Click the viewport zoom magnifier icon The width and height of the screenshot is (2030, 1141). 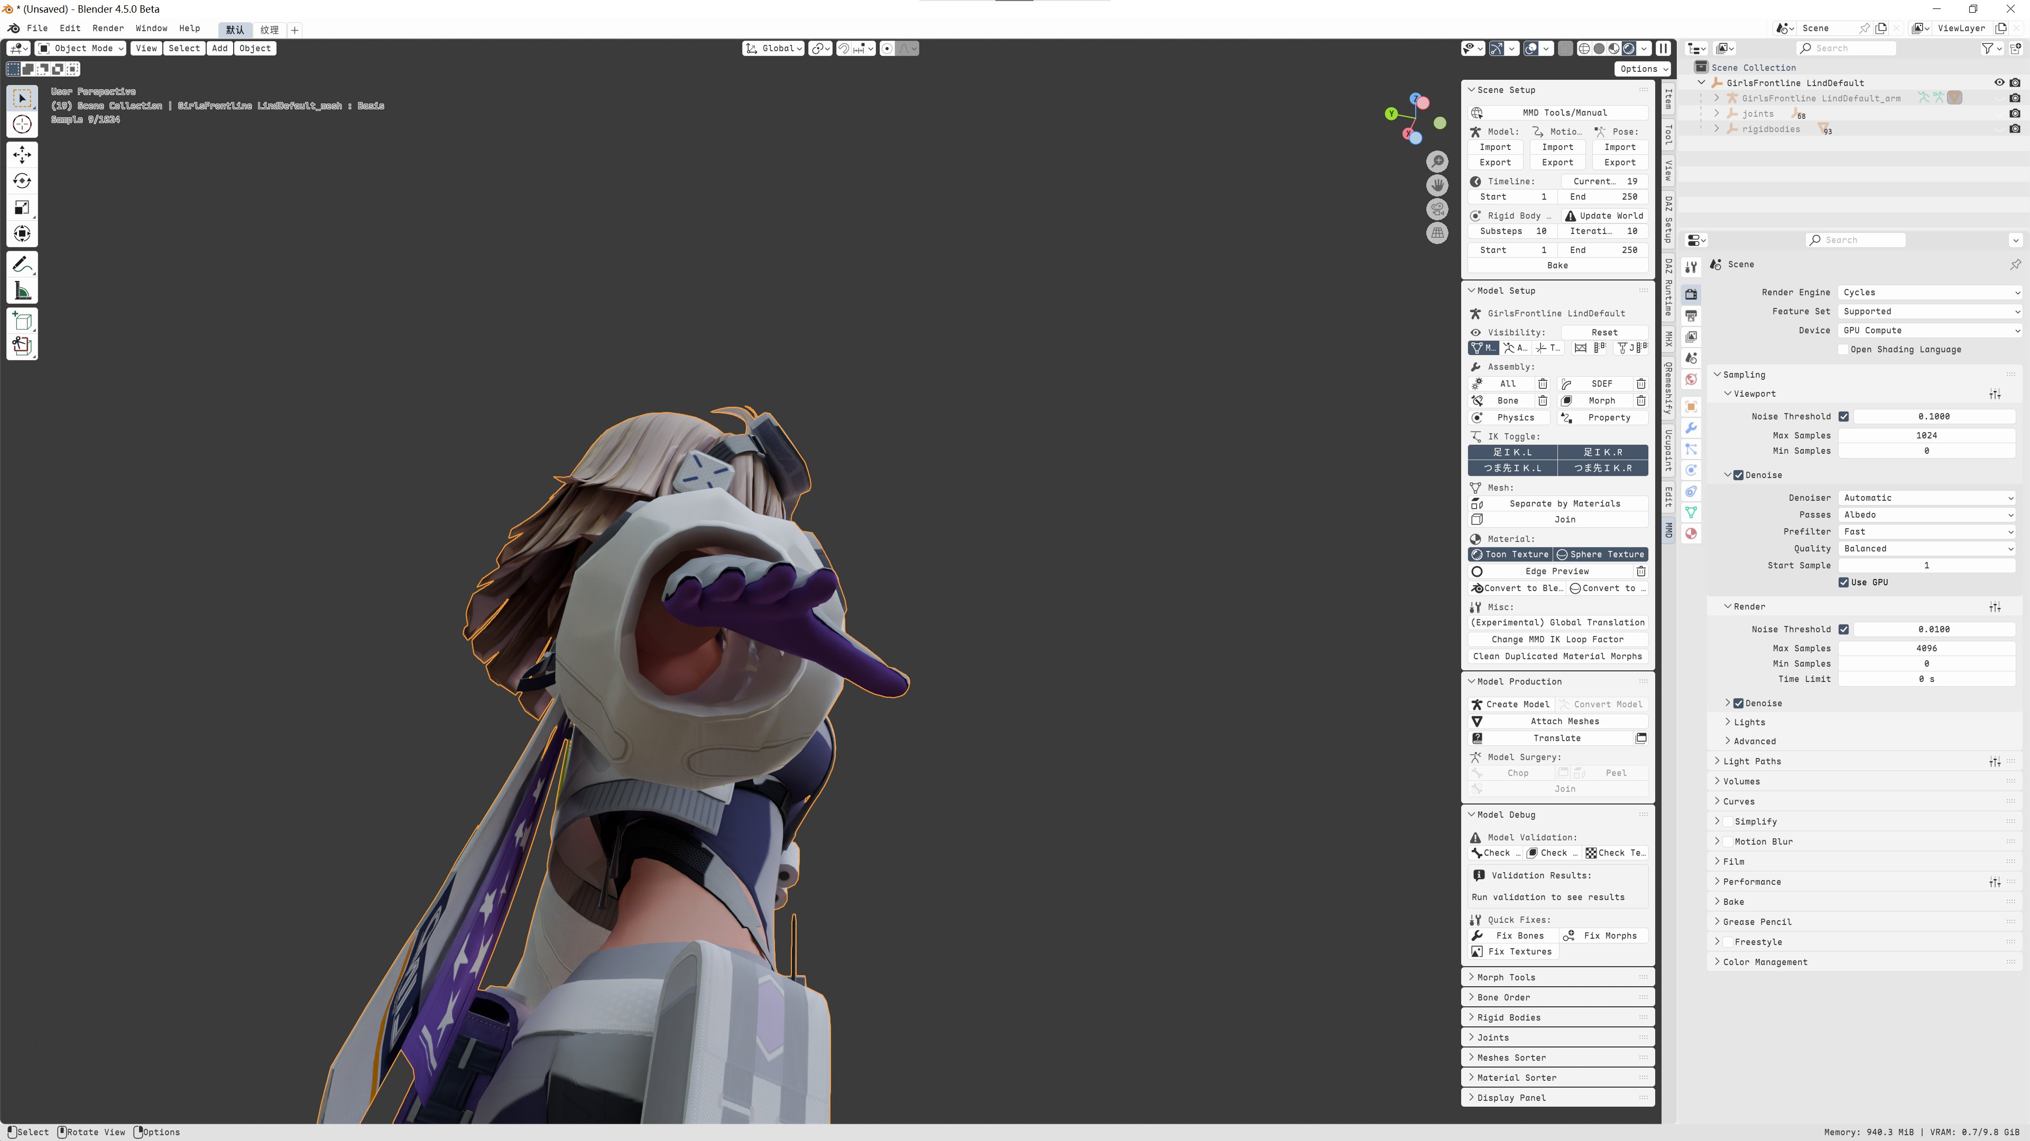[1437, 162]
